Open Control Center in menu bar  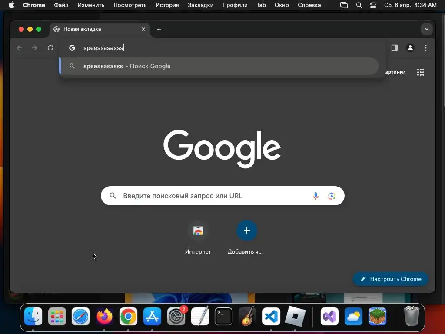(x=373, y=5)
